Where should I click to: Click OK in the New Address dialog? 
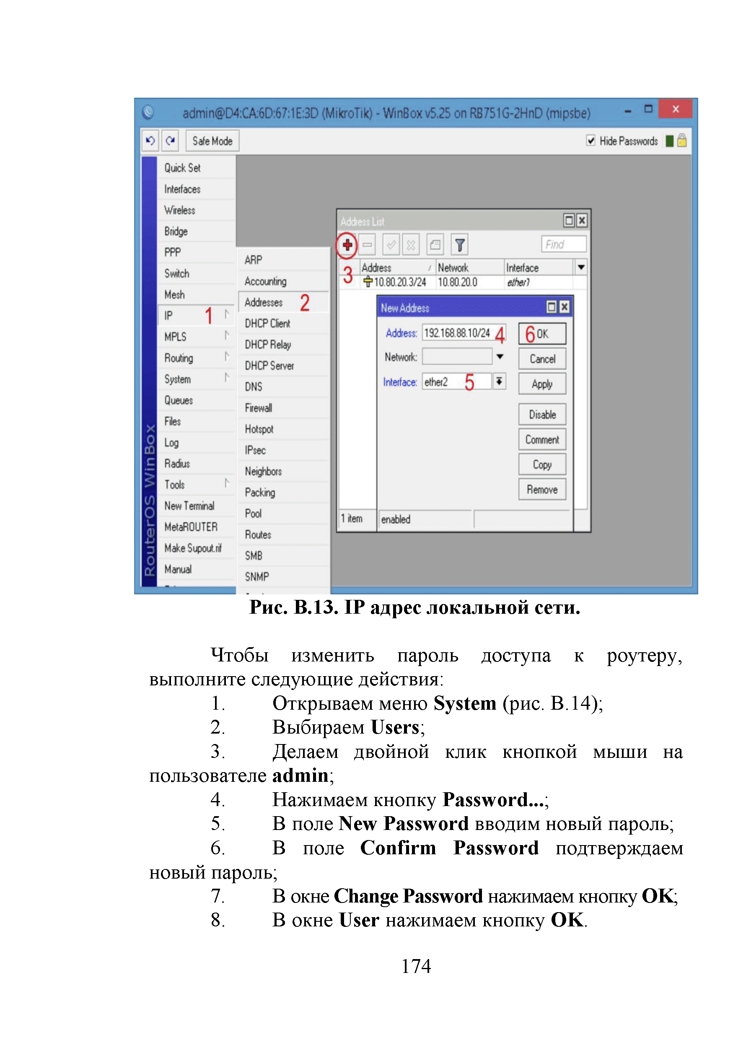(542, 334)
